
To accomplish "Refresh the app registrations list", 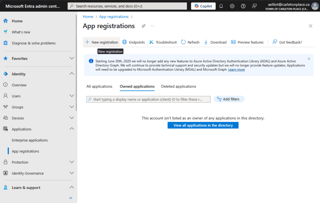I will (x=190, y=42).
